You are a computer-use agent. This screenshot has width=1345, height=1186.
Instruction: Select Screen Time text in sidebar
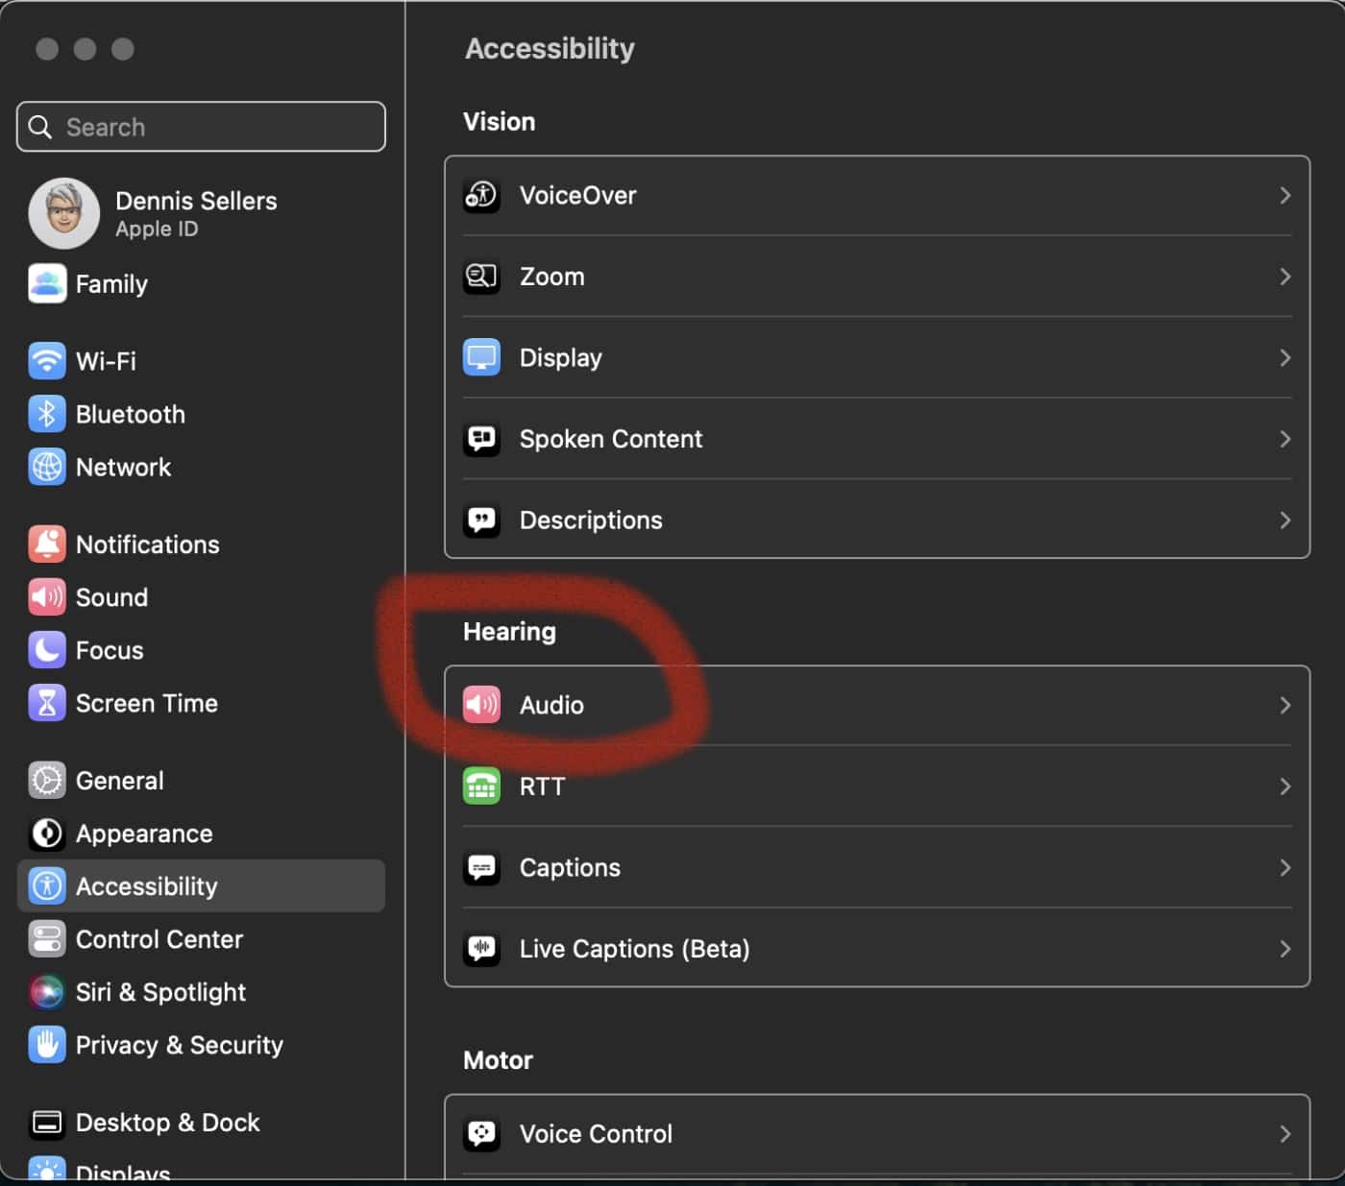(x=147, y=703)
